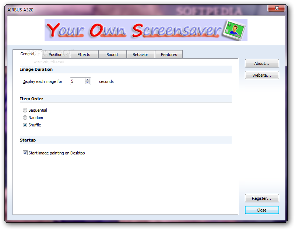Image resolution: width=295 pixels, height=230 pixels.
Task: Click the About... button
Action: coord(262,63)
